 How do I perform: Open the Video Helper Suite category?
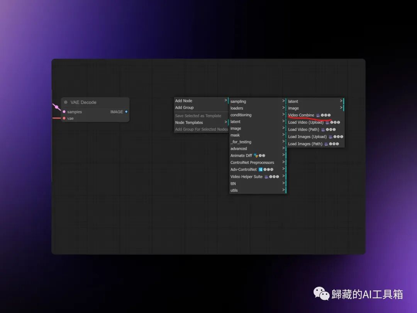tap(258, 177)
